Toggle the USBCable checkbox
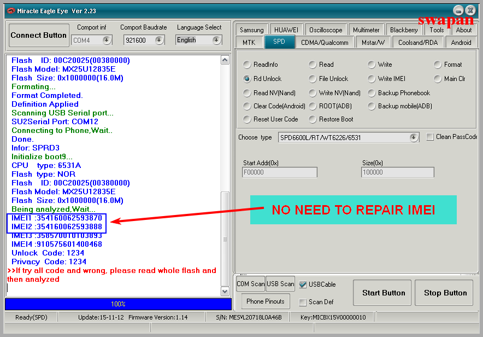Viewport: 483px width, 337px height. (303, 284)
